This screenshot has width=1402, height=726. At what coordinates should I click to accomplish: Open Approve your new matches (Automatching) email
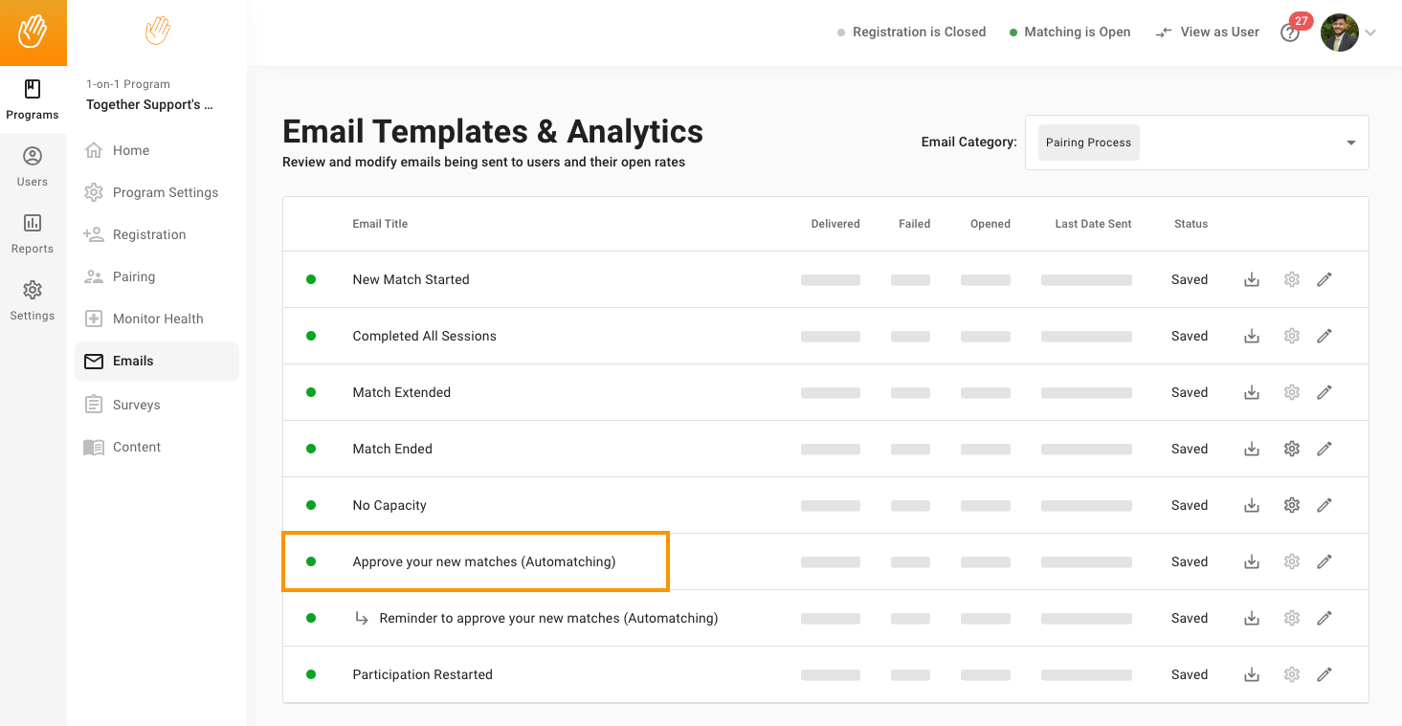coord(483,561)
